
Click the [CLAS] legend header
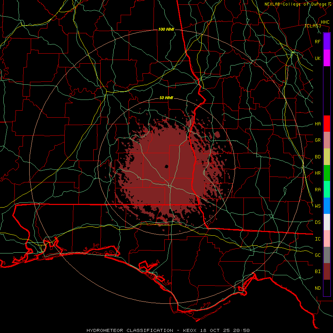click(313, 26)
